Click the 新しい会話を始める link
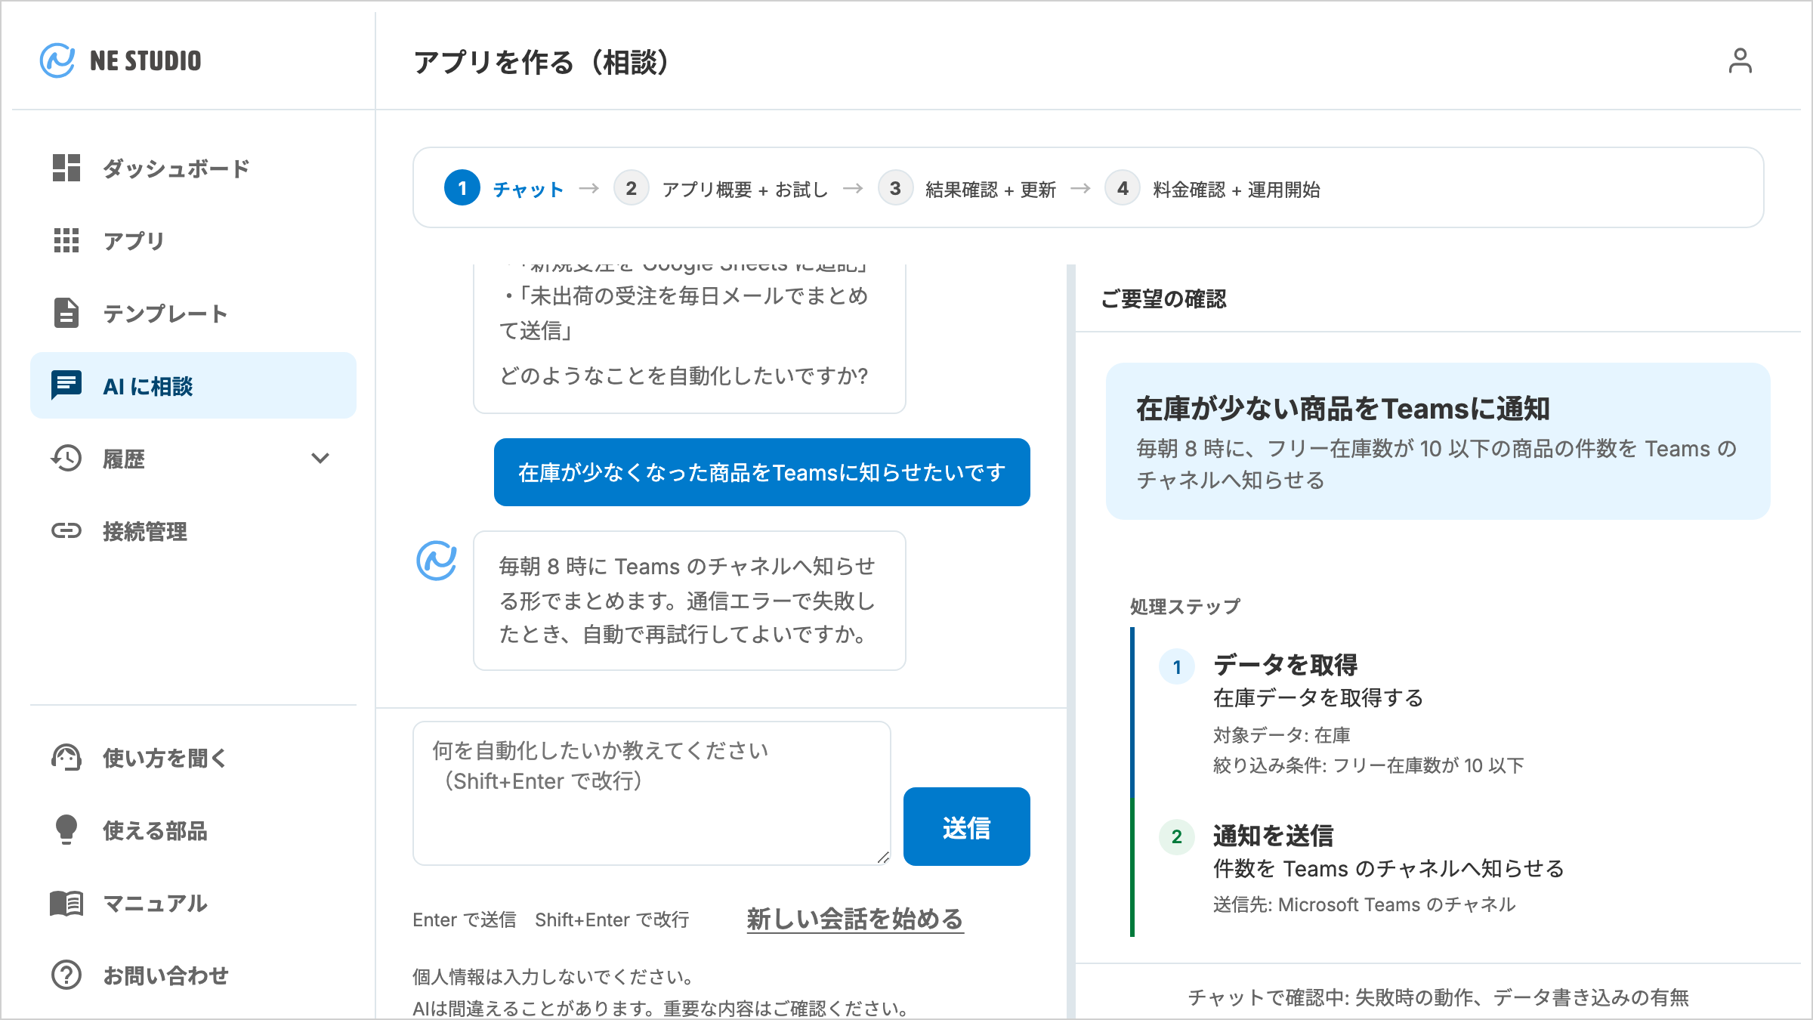This screenshot has height=1020, width=1813. pos(855,919)
